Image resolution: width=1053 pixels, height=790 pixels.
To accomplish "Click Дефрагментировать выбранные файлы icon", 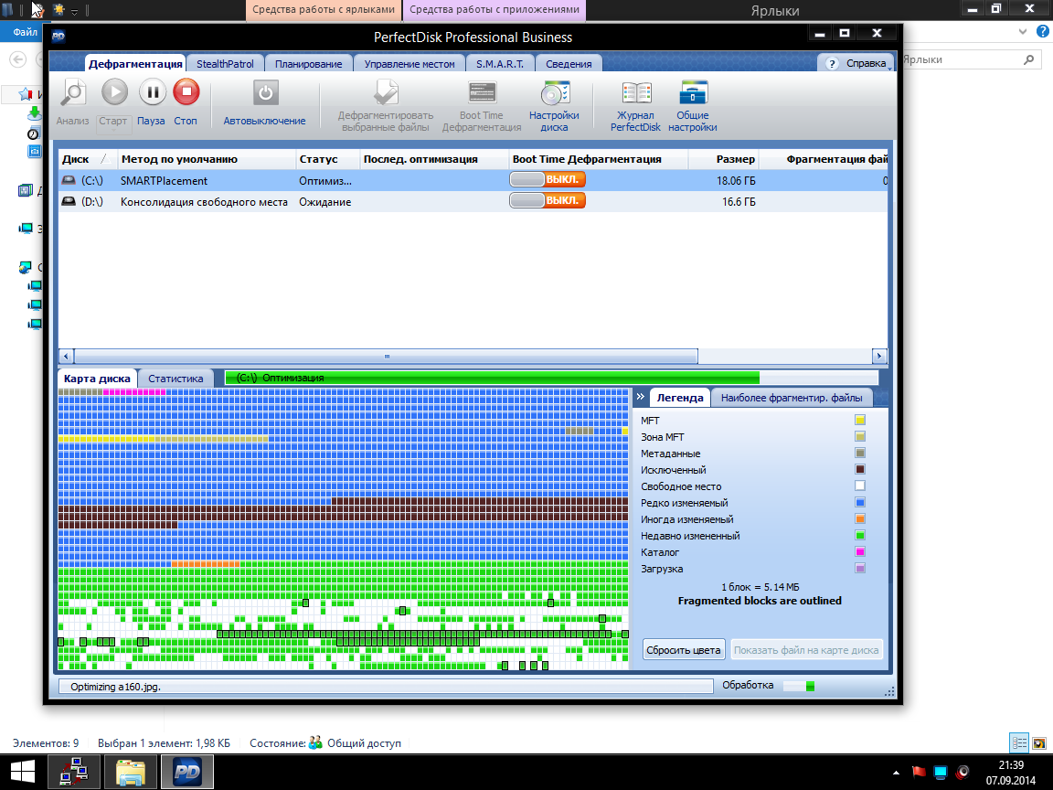I will [x=386, y=92].
